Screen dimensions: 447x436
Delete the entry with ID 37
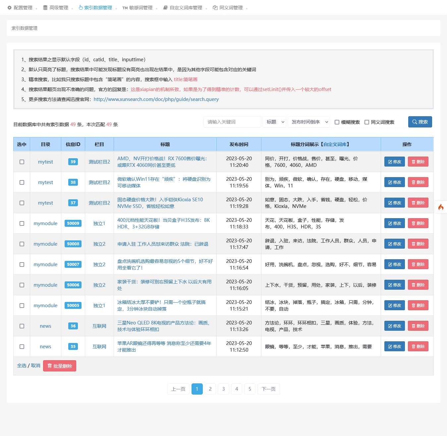pyautogui.click(x=418, y=203)
